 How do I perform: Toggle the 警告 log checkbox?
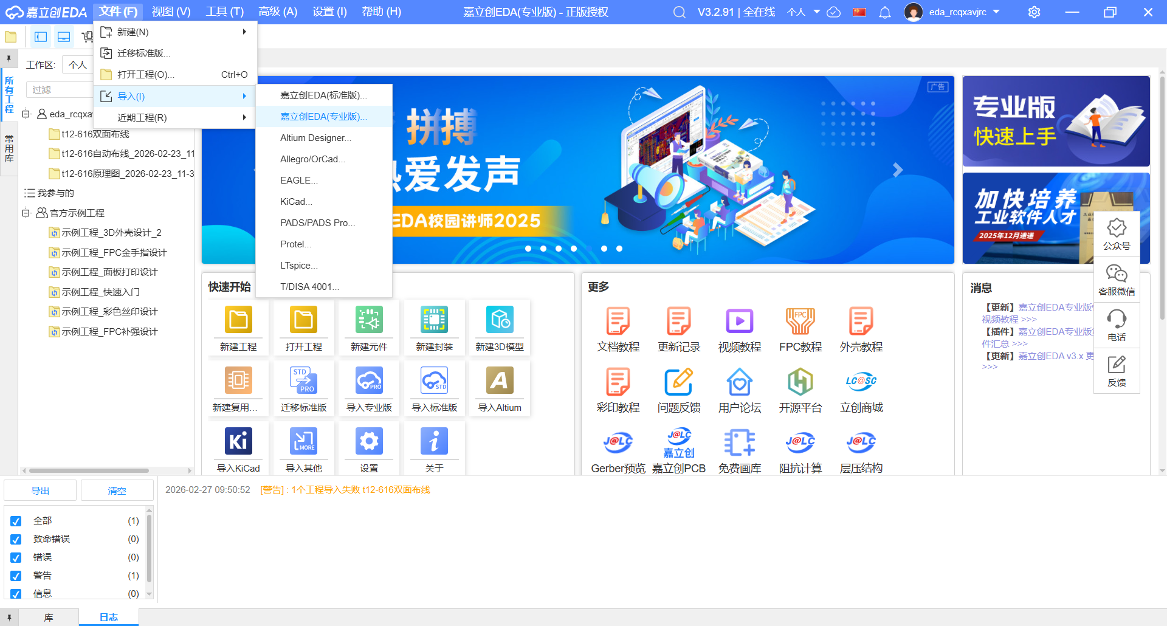(16, 576)
